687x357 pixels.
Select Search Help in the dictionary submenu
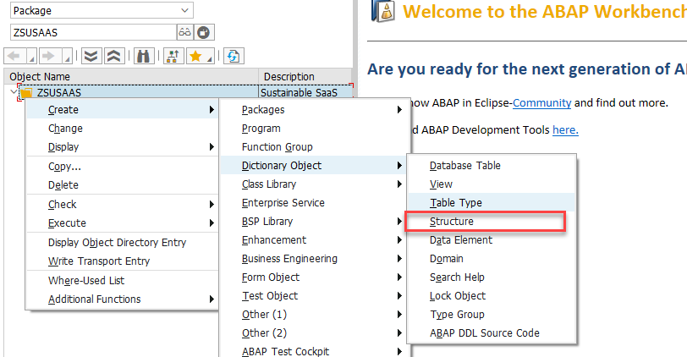[x=492, y=277]
